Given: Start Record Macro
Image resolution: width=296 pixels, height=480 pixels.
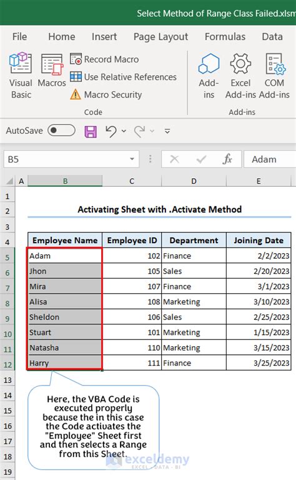Looking at the screenshot, I should (104, 59).
